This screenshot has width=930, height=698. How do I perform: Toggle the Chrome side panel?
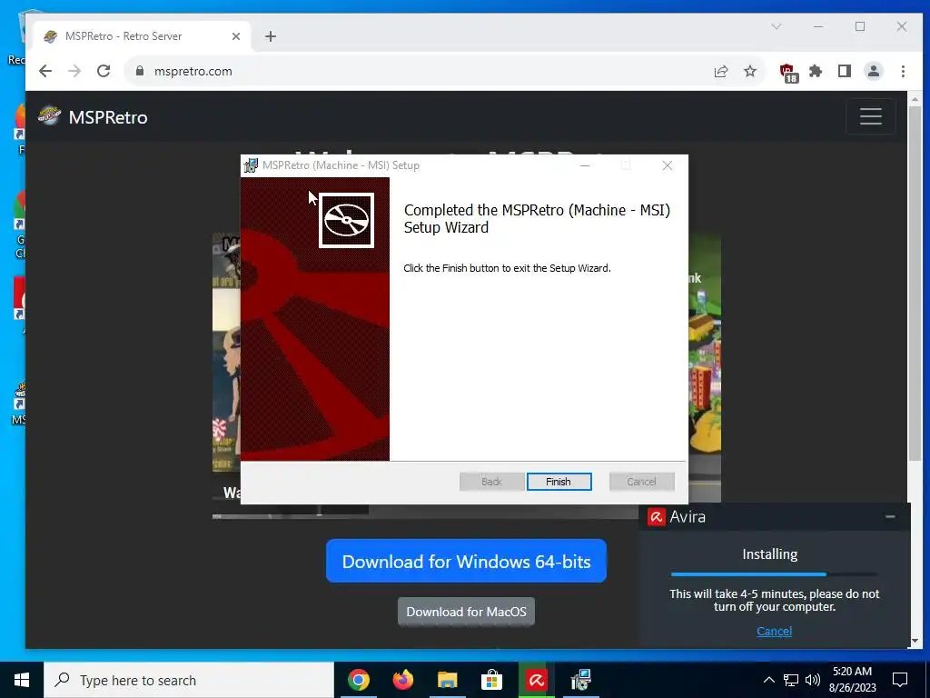(x=845, y=71)
